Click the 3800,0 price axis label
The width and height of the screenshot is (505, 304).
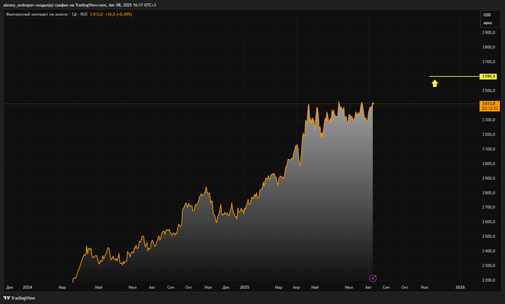point(488,47)
